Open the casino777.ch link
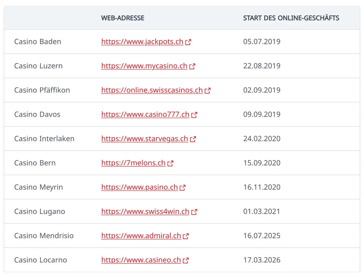 [145, 114]
